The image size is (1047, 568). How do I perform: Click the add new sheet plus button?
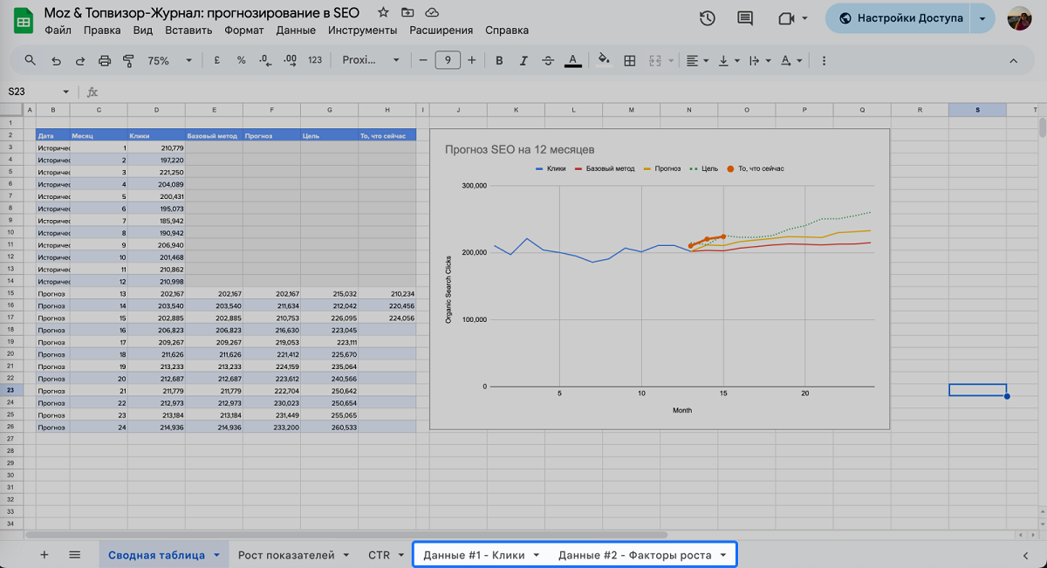44,555
